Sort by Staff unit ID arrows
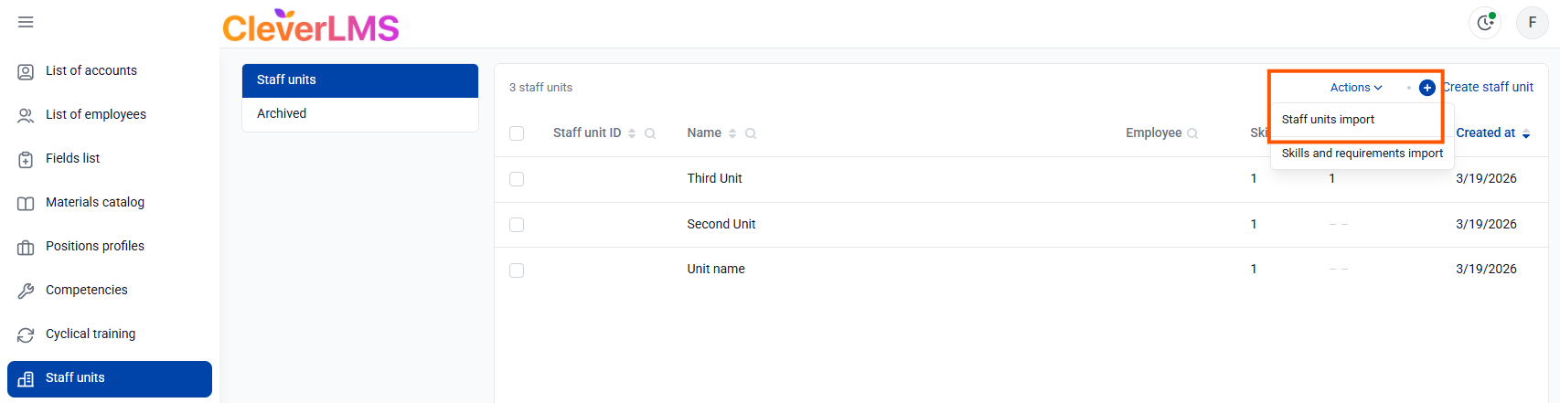Image resolution: width=1560 pixels, height=403 pixels. 632,133
